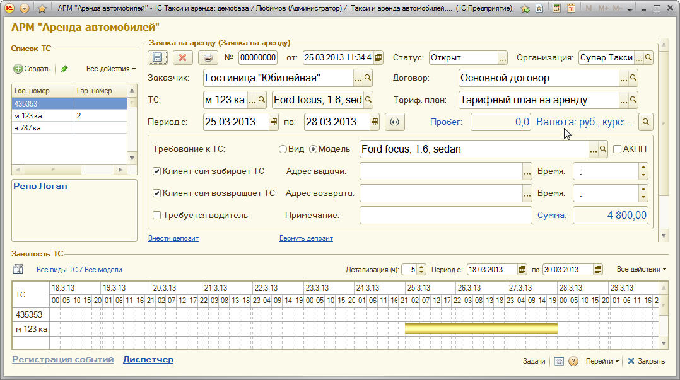Click the 'Внести депозит' link

pos(173,238)
